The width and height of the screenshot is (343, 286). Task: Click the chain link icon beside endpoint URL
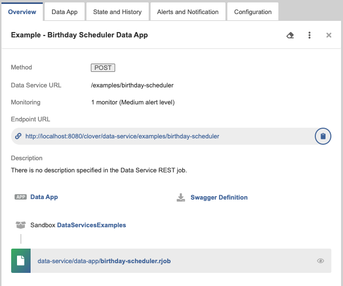(18, 136)
